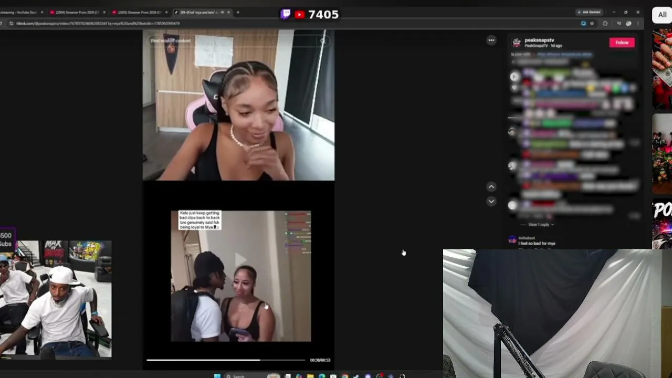Close the (2805) Streamer Prom tab

166,12
